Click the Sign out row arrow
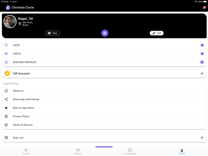This screenshot has height=156, width=208. pos(202,138)
